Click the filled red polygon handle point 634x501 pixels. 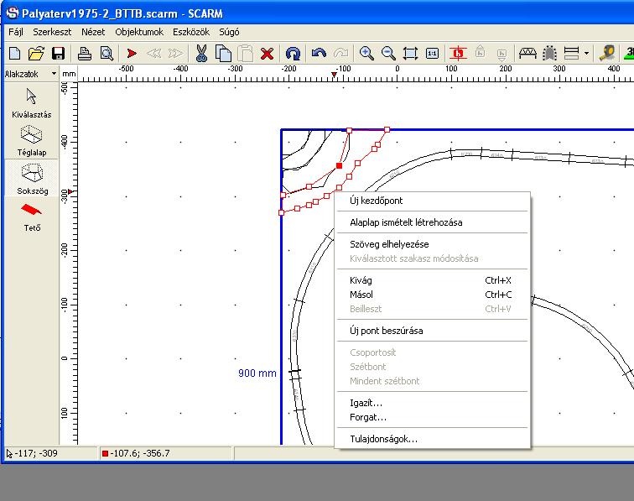tap(339, 166)
